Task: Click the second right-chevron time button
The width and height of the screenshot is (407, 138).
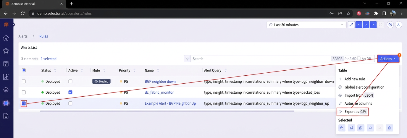Action: pos(373,25)
